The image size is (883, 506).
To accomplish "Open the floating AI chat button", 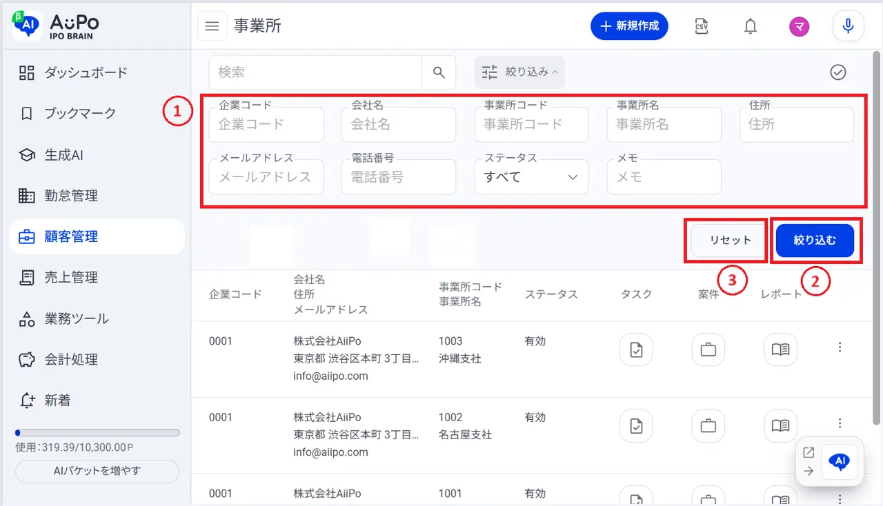I will pyautogui.click(x=840, y=462).
